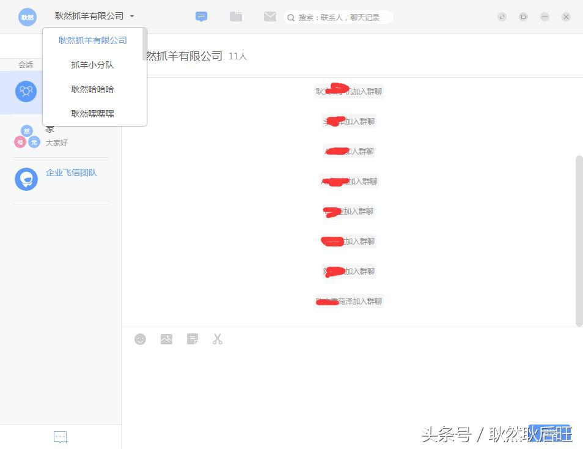The image size is (583, 449).
Task: Open the 企业飞信团队 conversation
Action: click(x=71, y=173)
